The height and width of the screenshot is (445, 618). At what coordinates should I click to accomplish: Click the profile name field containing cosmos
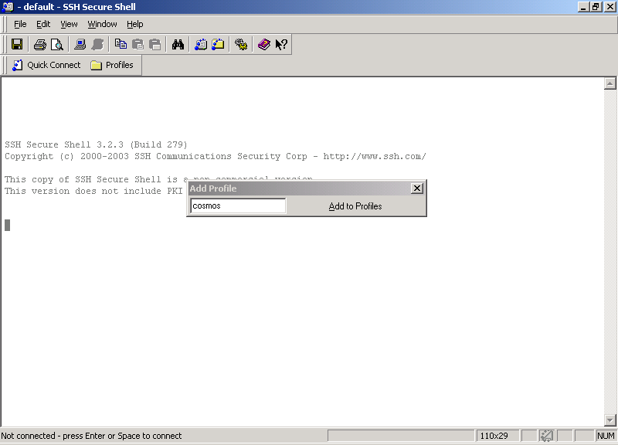pos(238,206)
